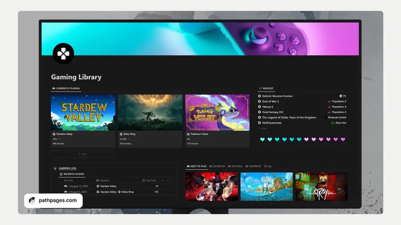Select the Recently Played tab

coord(72,174)
